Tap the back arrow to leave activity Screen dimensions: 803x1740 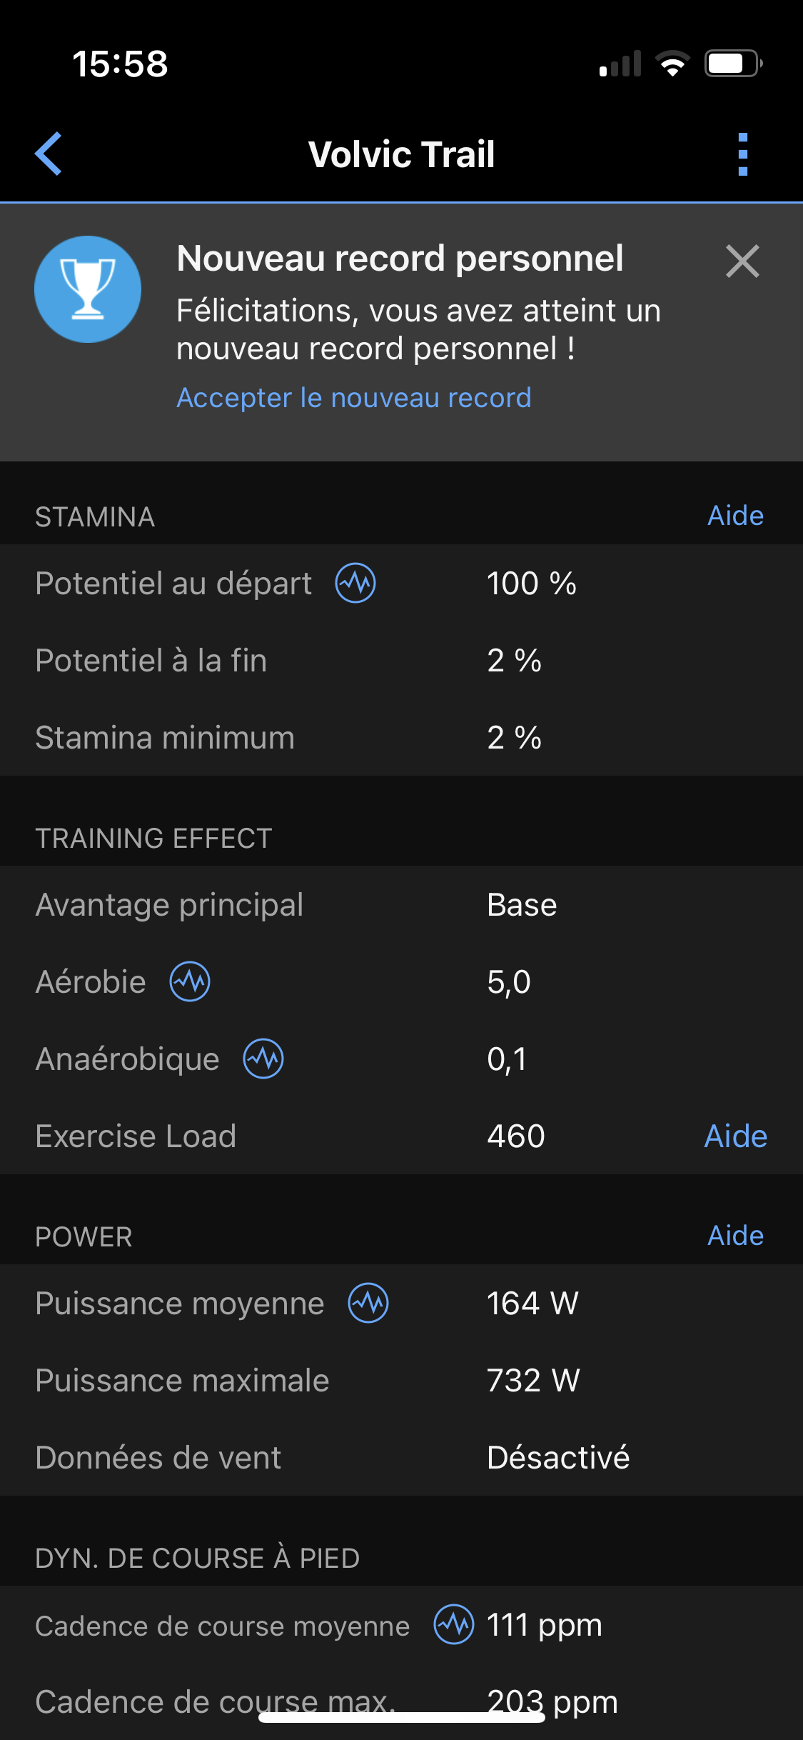point(49,154)
